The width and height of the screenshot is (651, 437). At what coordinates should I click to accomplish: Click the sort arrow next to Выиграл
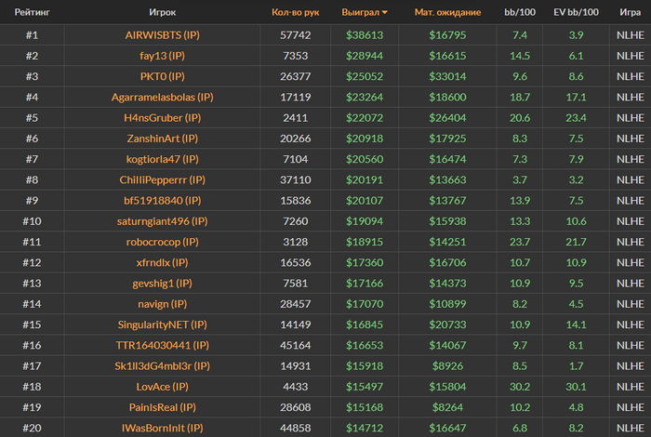click(x=385, y=12)
